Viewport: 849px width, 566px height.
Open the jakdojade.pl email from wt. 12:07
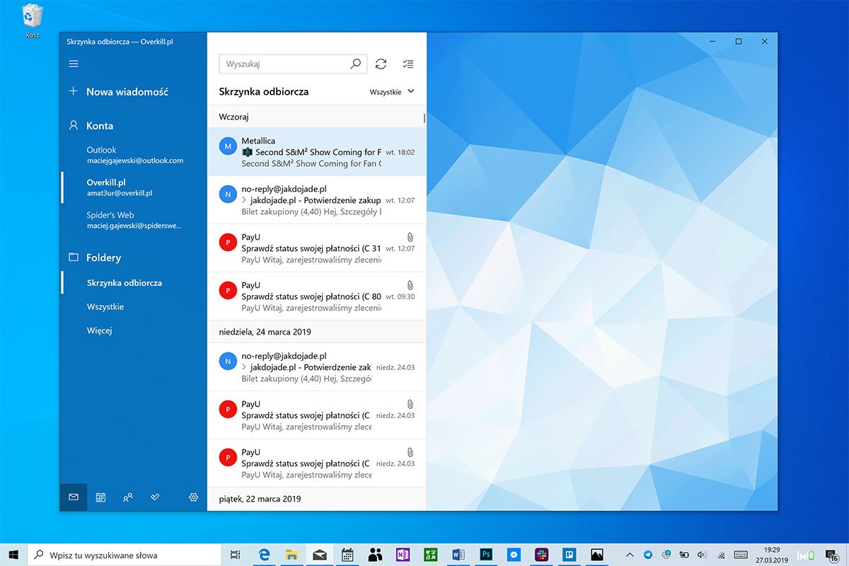click(x=316, y=200)
